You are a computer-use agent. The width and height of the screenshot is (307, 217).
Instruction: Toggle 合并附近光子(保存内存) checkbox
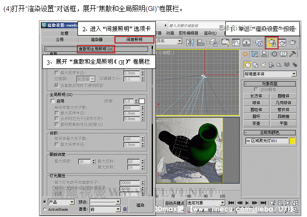pos(57,119)
